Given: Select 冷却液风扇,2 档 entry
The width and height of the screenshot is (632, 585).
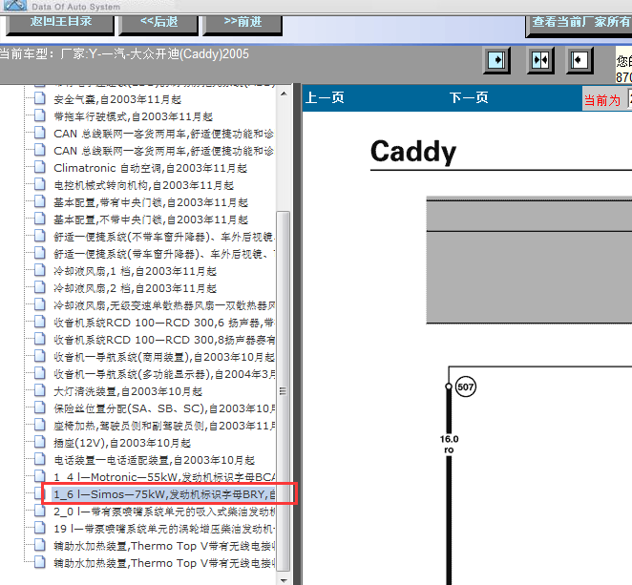Looking at the screenshot, I should click(135, 288).
